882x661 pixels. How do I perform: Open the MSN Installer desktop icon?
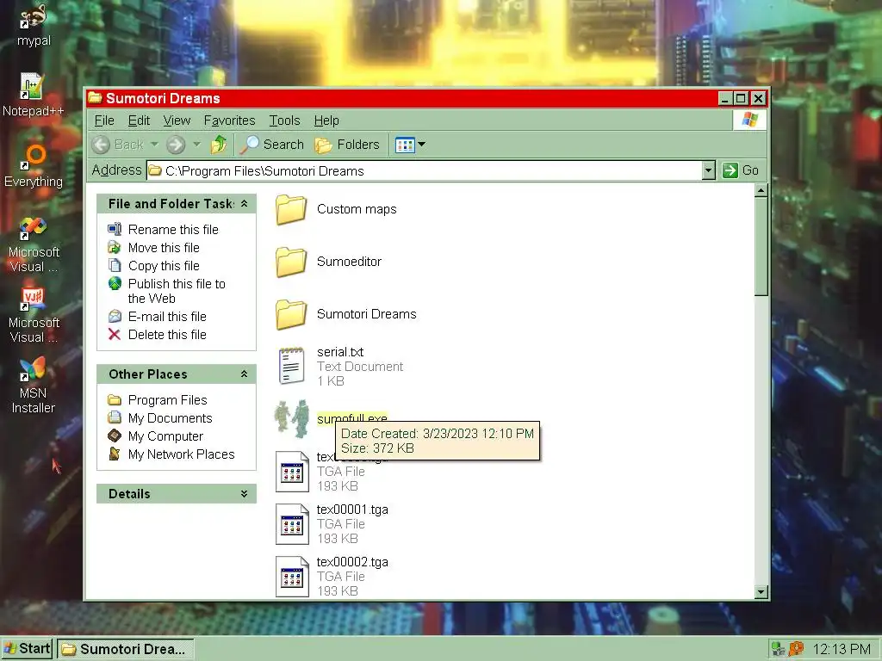click(34, 385)
